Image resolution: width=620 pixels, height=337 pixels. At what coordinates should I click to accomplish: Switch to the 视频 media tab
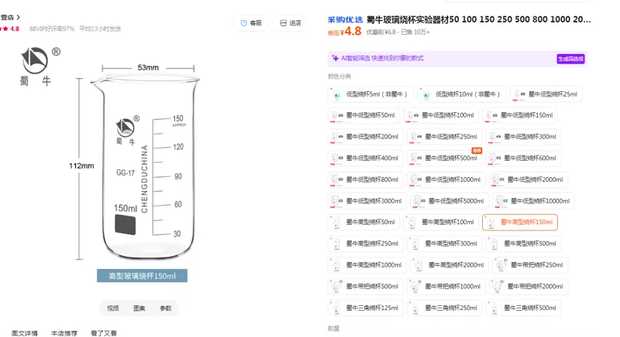click(112, 308)
